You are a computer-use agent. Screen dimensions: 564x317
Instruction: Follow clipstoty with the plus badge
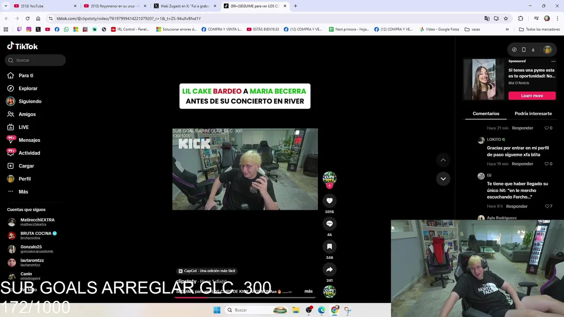click(329, 185)
